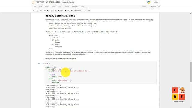The width and height of the screenshot is (192, 108).
Task: Click the kernel idle status circle
Action: coord(159,7)
